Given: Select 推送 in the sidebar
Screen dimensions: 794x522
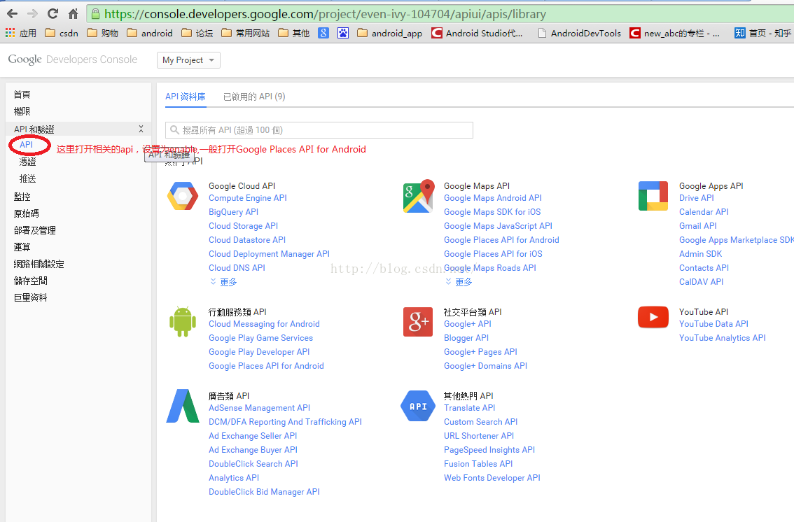Looking at the screenshot, I should coord(28,178).
